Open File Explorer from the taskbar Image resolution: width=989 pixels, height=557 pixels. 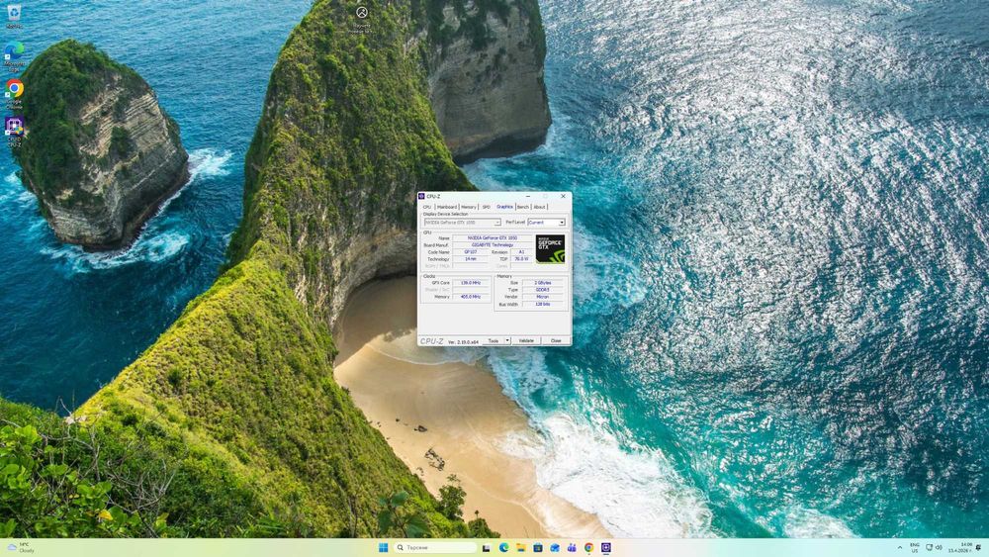click(520, 547)
